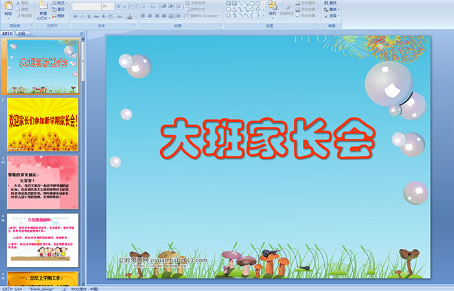Open Text Direction (文字方向) menu

[197, 3]
